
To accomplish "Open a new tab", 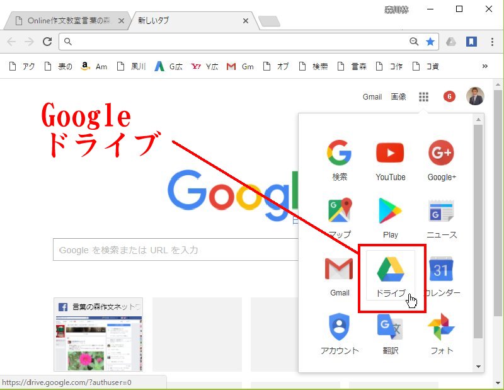I will (x=270, y=21).
